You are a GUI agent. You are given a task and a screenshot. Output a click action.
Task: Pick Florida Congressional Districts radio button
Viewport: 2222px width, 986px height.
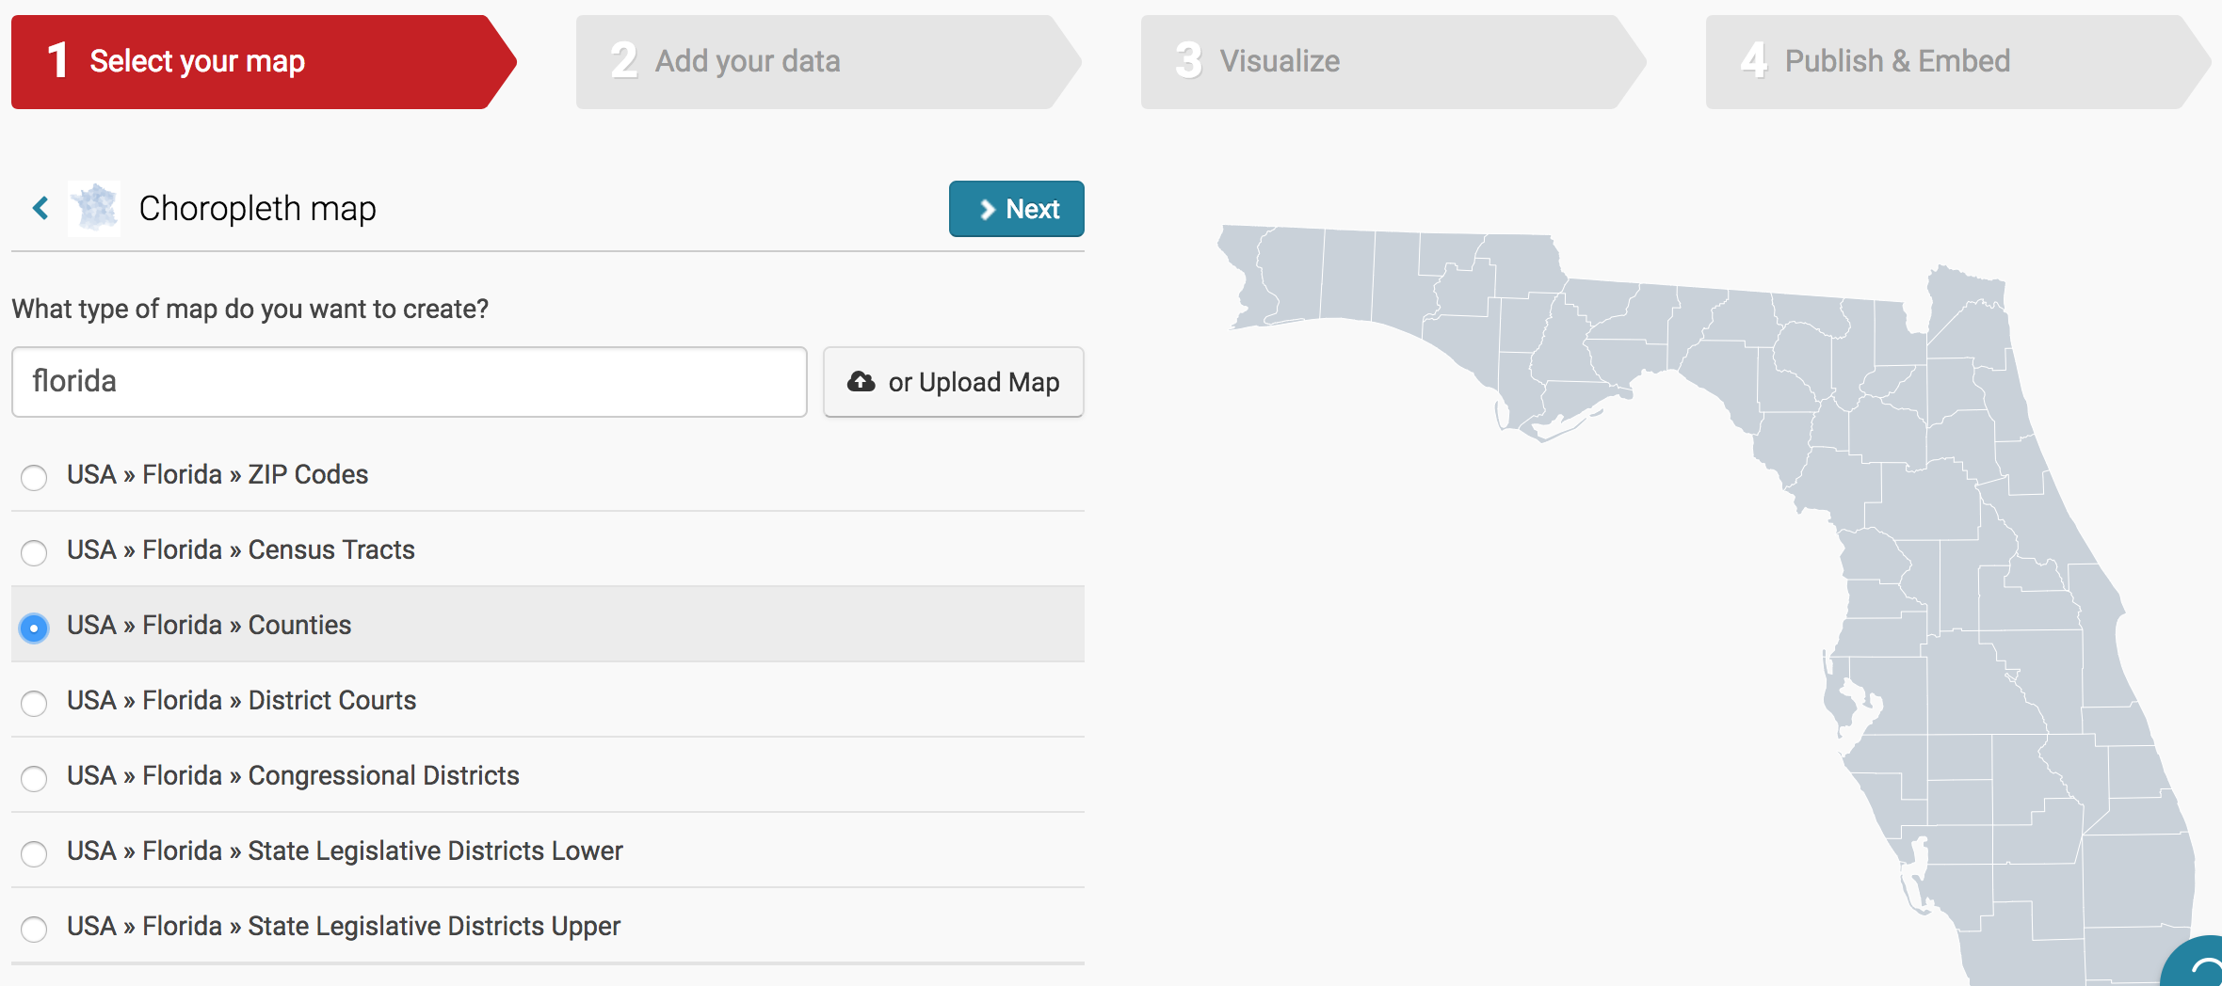(34, 778)
